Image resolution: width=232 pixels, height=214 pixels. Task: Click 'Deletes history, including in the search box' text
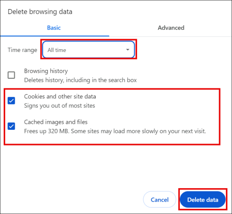pyautogui.click(x=80, y=80)
